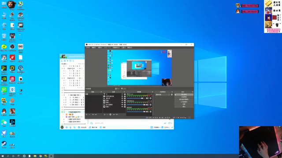Lock the display capture source row
This screenshot has width=282, height=158.
(125, 104)
